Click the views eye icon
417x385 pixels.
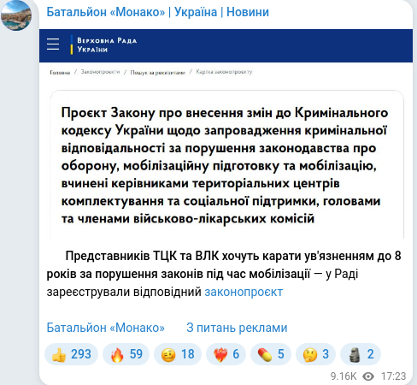pyautogui.click(x=368, y=376)
